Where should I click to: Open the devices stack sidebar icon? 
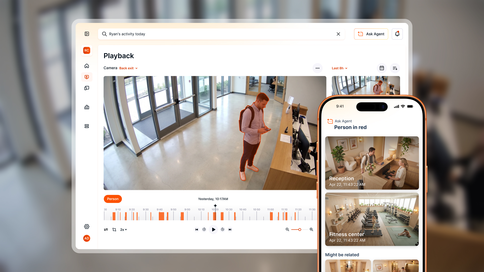[87, 126]
